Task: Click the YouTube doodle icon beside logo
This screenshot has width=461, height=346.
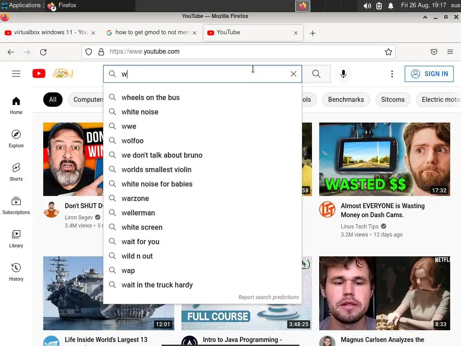Action: (x=63, y=73)
